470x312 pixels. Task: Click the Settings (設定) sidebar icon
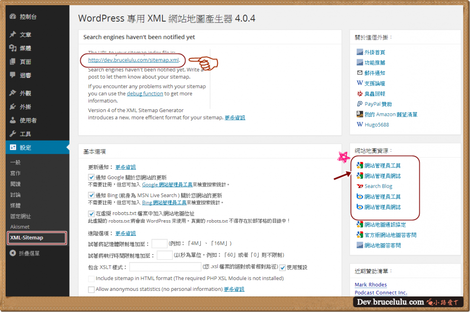[x=13, y=147]
